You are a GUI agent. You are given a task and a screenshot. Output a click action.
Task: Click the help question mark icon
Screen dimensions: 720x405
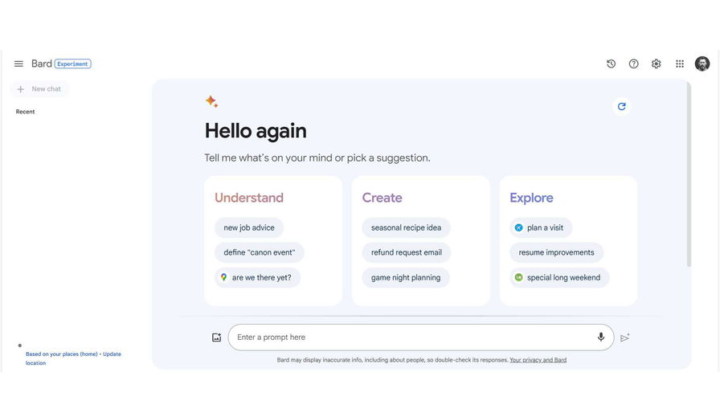[633, 64]
